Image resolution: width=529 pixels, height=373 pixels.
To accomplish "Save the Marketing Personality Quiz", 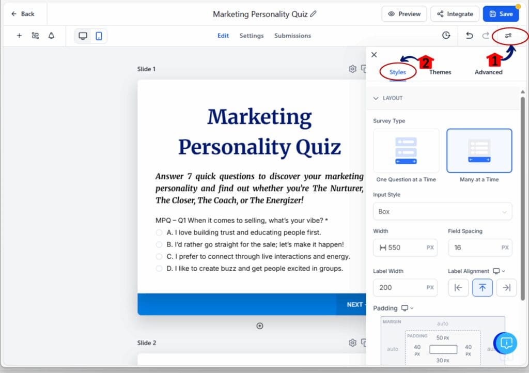I will [x=501, y=14].
